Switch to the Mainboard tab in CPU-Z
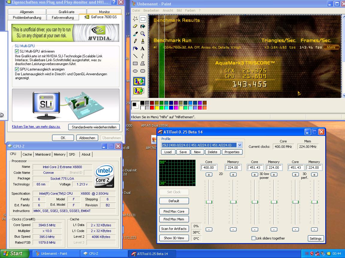 (43, 154)
